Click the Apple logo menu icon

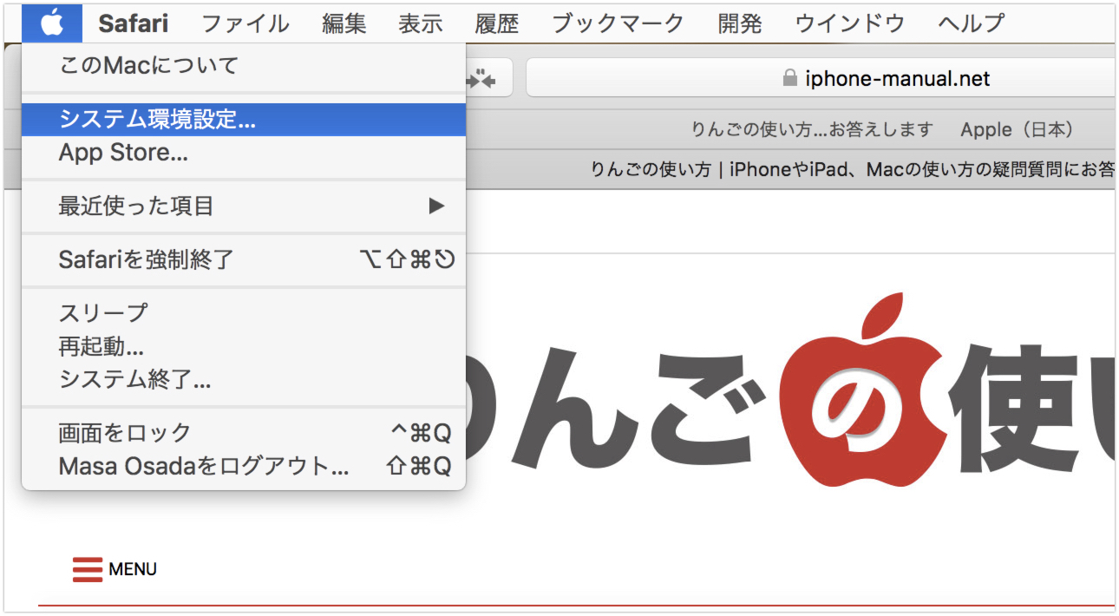(52, 23)
